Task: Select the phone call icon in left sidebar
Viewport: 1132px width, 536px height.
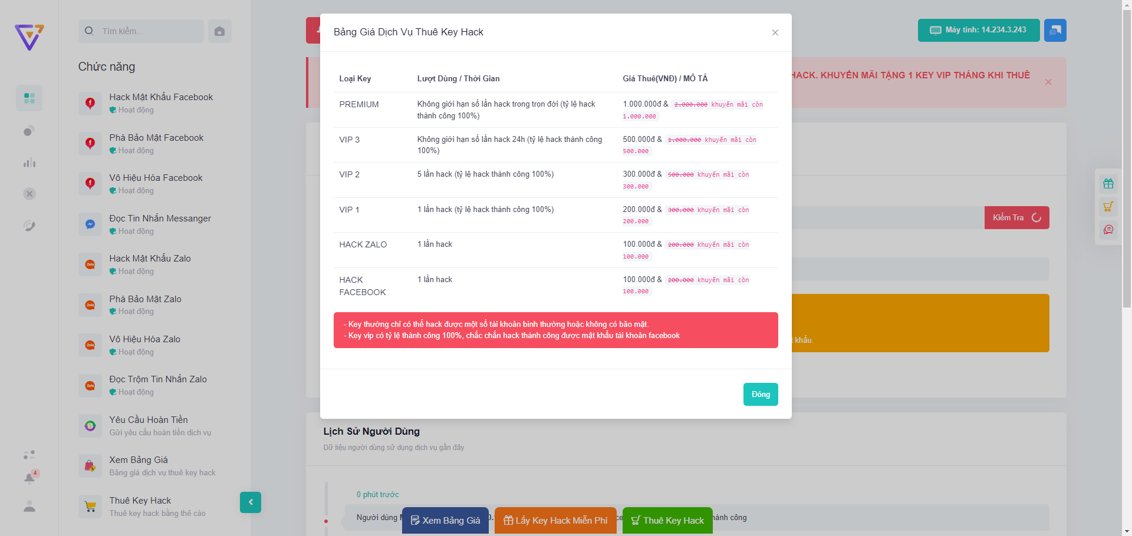Action: click(29, 226)
